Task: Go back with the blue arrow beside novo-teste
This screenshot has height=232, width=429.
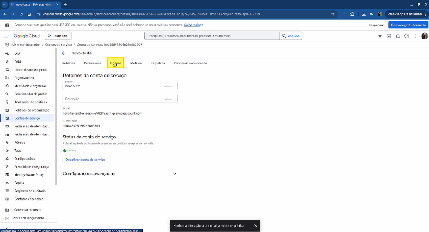Action: [x=64, y=53]
